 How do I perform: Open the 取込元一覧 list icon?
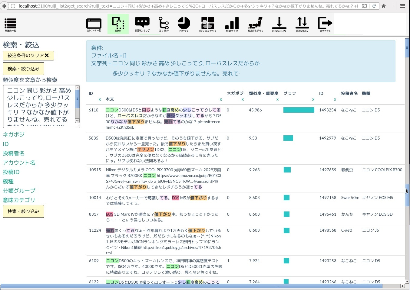tap(10, 24)
